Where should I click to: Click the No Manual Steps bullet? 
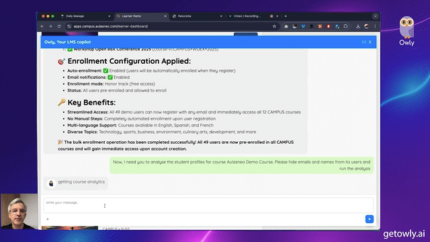tap(142, 118)
